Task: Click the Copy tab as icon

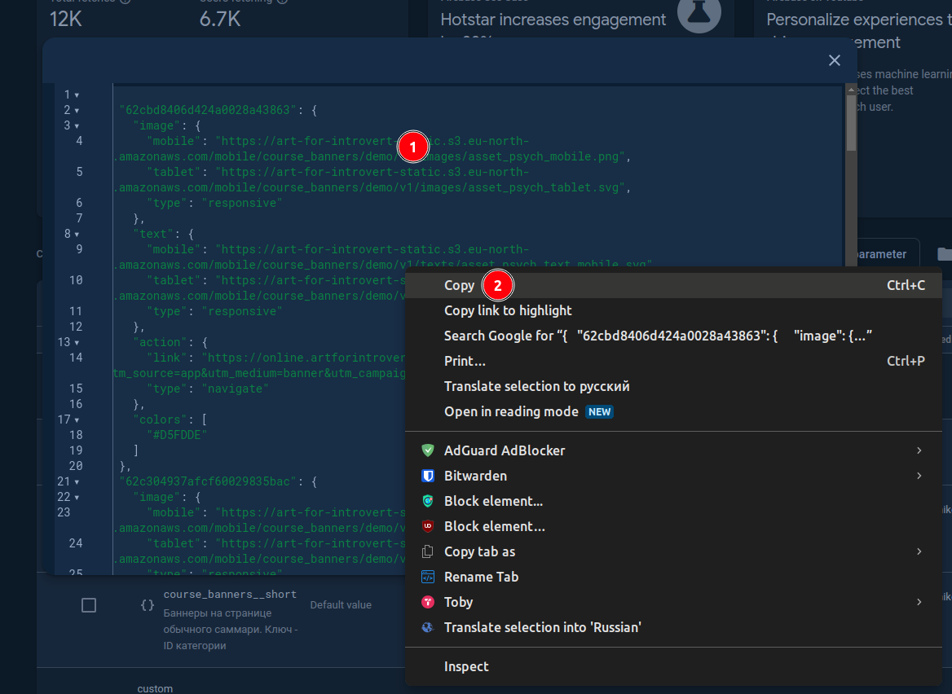Action: point(427,551)
